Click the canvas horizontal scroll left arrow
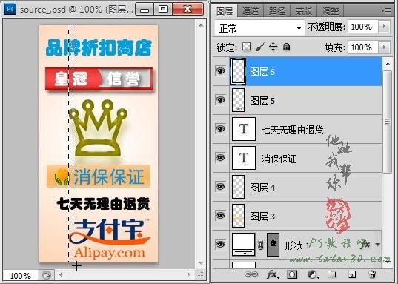The image size is (398, 284). click(x=61, y=274)
